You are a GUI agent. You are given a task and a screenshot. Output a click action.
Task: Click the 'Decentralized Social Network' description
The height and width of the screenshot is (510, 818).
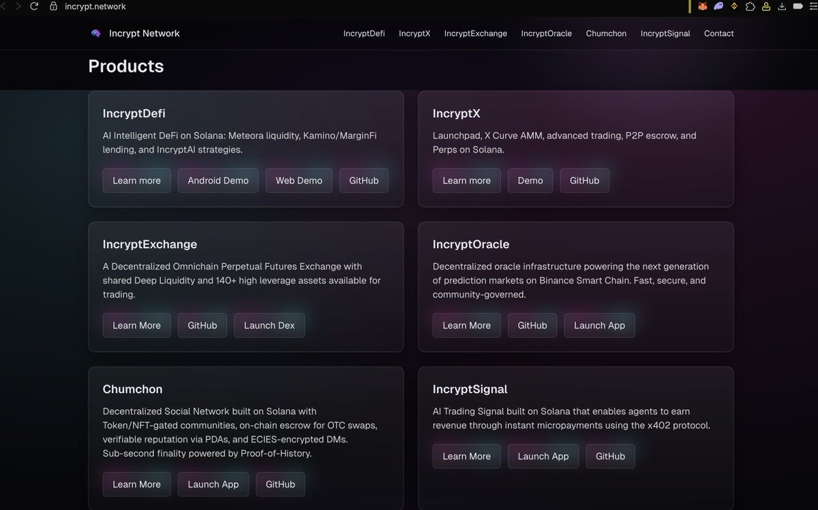pyautogui.click(x=240, y=432)
